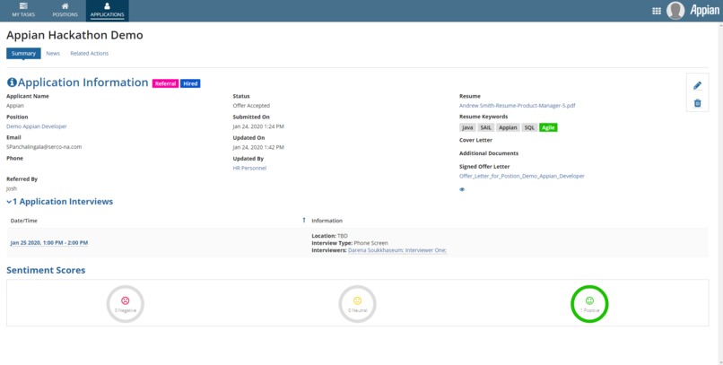
Task: Click the updated date Jan 24, 2020 1:42 PM
Action: pos(258,147)
